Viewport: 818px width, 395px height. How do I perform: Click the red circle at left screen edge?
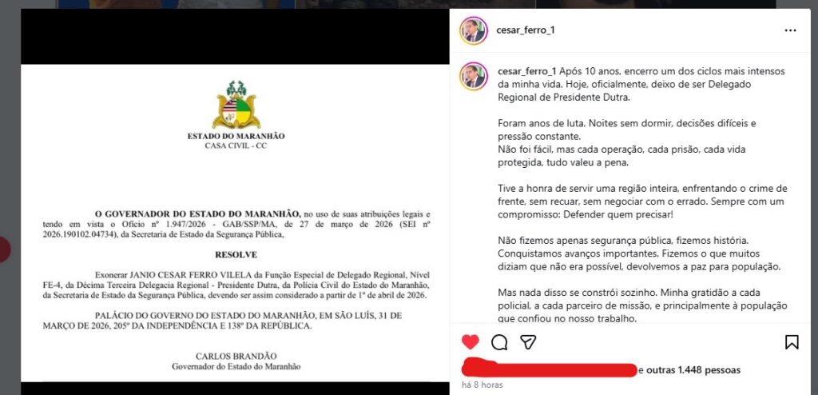[5, 249]
